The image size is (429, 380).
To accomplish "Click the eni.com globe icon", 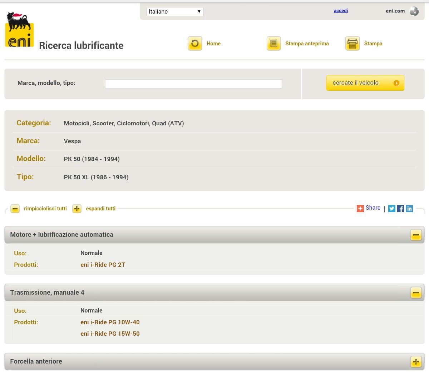I will point(414,11).
